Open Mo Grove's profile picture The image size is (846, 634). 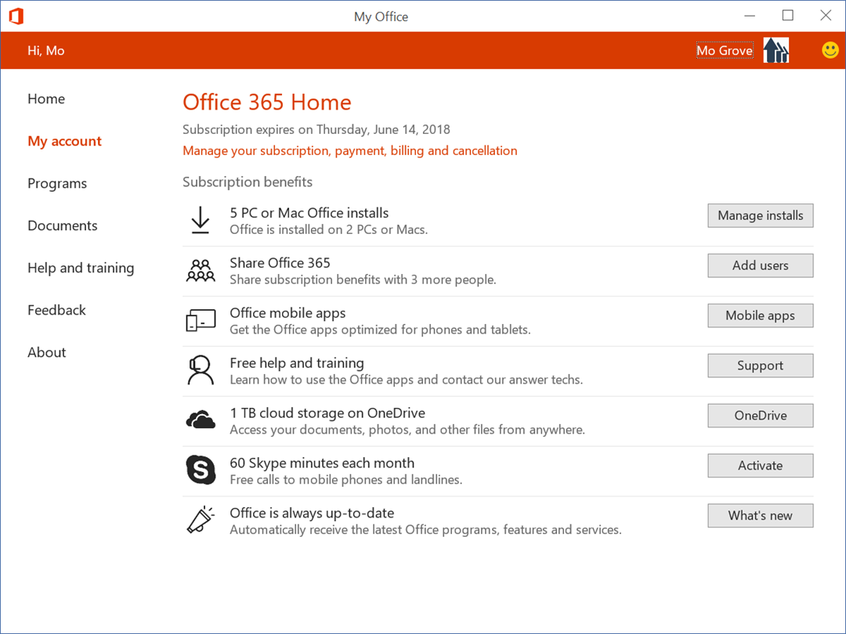pos(775,50)
